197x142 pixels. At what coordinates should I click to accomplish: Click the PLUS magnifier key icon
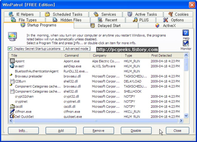click(x=135, y=20)
